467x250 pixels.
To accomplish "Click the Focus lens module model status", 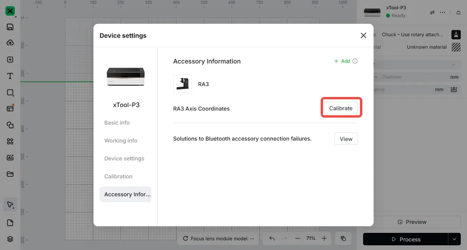I will (218, 238).
